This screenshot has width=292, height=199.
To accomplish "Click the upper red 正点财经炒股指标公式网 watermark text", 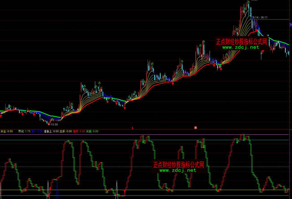I will click(241, 41).
